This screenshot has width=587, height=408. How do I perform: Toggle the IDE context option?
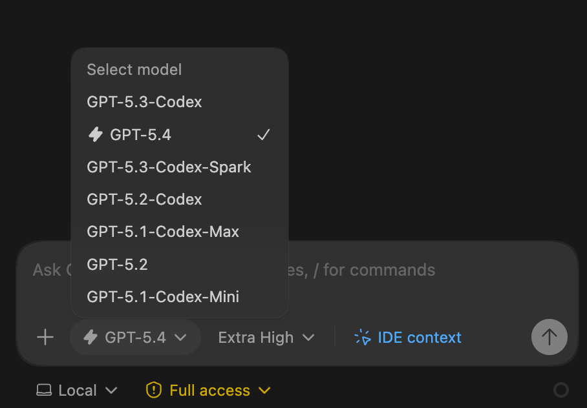(x=408, y=337)
